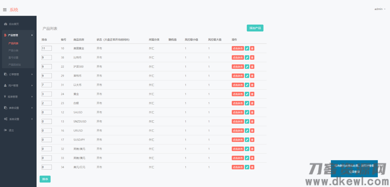Open 产品分类 submenu item
The image size is (390, 187).
click(13, 50)
